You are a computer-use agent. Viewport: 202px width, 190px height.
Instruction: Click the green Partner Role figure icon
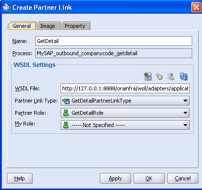(66, 113)
